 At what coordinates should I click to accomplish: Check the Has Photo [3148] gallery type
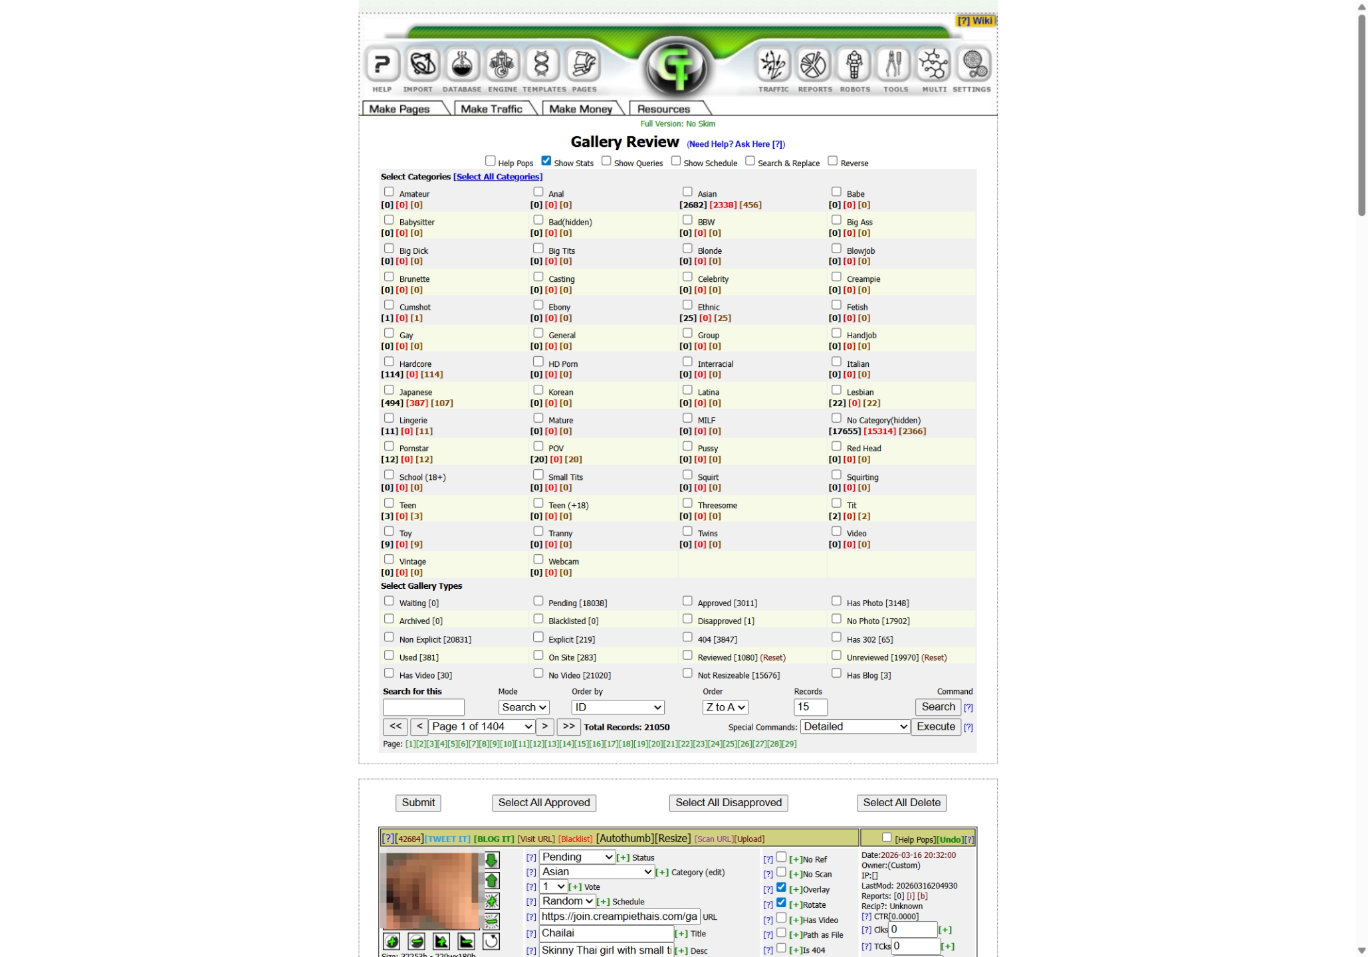(x=837, y=601)
